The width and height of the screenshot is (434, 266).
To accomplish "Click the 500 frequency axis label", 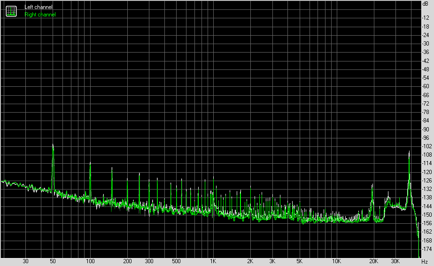I will [176, 261].
